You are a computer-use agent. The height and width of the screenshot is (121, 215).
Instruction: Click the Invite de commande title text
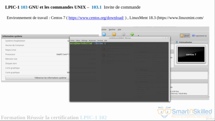(122, 7)
